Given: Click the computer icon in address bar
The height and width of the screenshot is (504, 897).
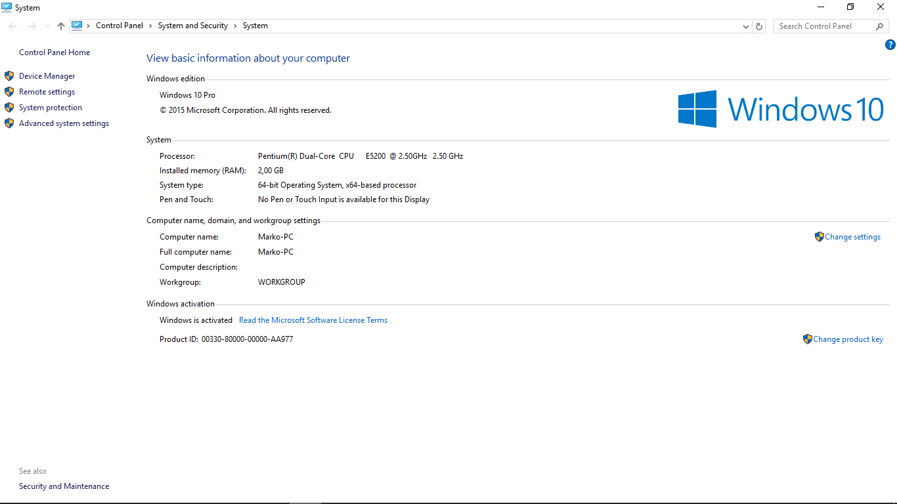Looking at the screenshot, I should tap(77, 26).
